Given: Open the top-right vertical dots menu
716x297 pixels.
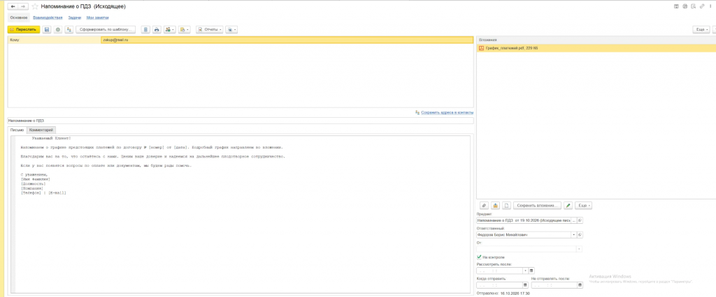Looking at the screenshot, I should point(710,6).
